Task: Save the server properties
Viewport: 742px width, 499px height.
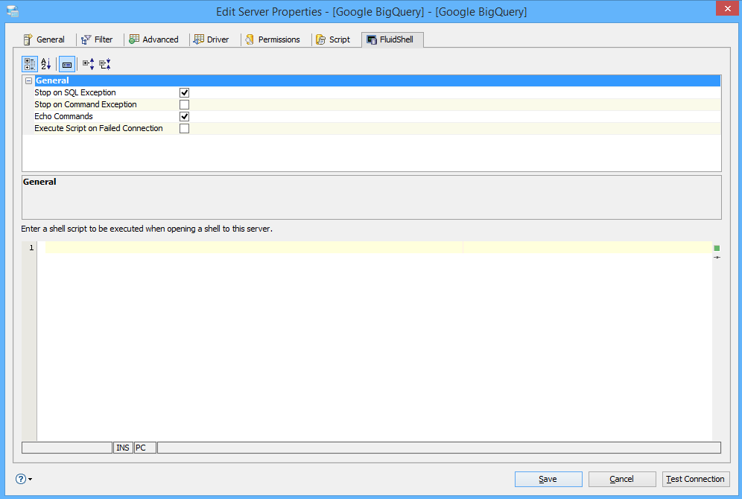Action: 548,479
